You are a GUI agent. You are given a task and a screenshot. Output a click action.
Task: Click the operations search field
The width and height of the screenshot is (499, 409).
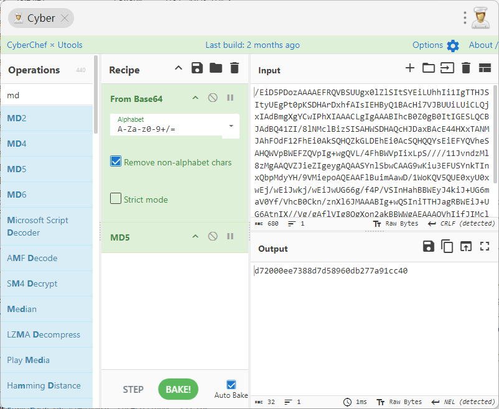[x=47, y=95]
